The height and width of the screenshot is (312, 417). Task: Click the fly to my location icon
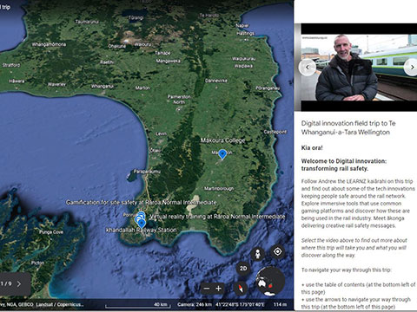pos(277,251)
